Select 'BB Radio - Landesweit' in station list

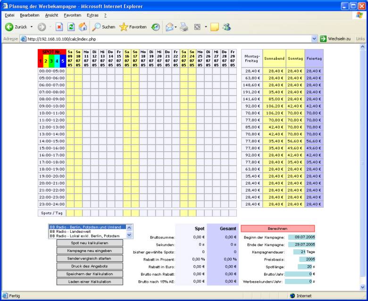(x=71, y=231)
